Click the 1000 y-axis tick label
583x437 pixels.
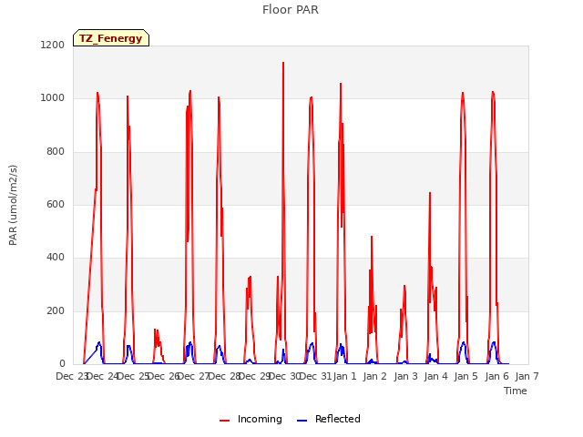(53, 98)
